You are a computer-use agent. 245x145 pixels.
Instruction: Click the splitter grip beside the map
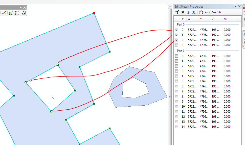click(x=170, y=97)
